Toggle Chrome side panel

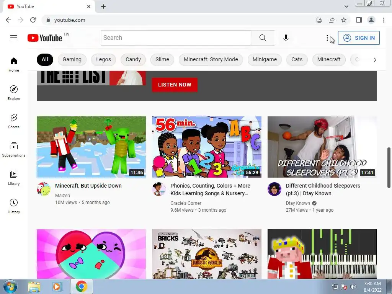(359, 20)
